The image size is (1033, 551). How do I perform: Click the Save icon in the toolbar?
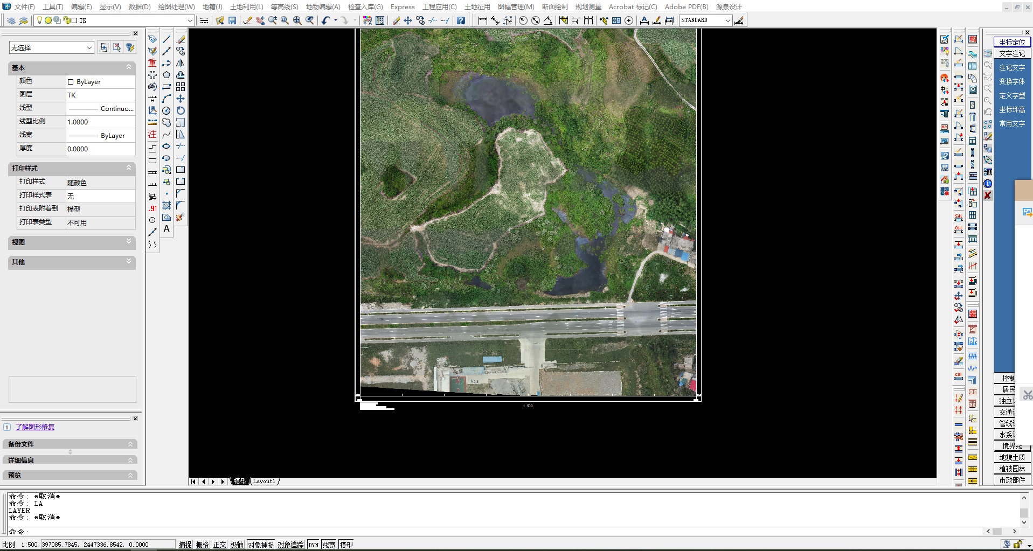[x=232, y=20]
